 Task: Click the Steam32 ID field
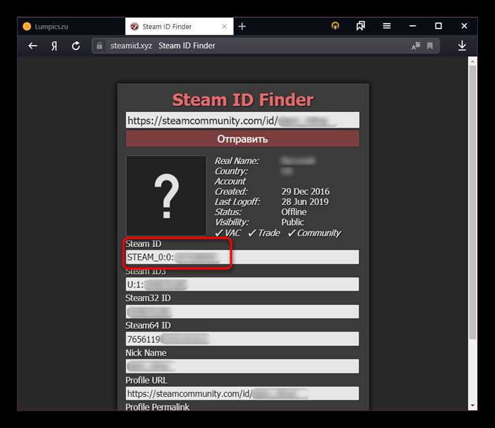coord(242,312)
